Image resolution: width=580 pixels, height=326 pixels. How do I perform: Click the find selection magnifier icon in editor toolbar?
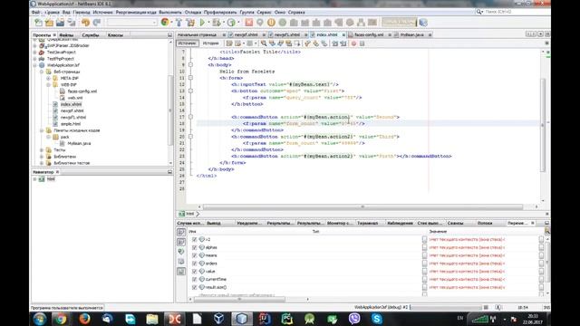(x=264, y=43)
